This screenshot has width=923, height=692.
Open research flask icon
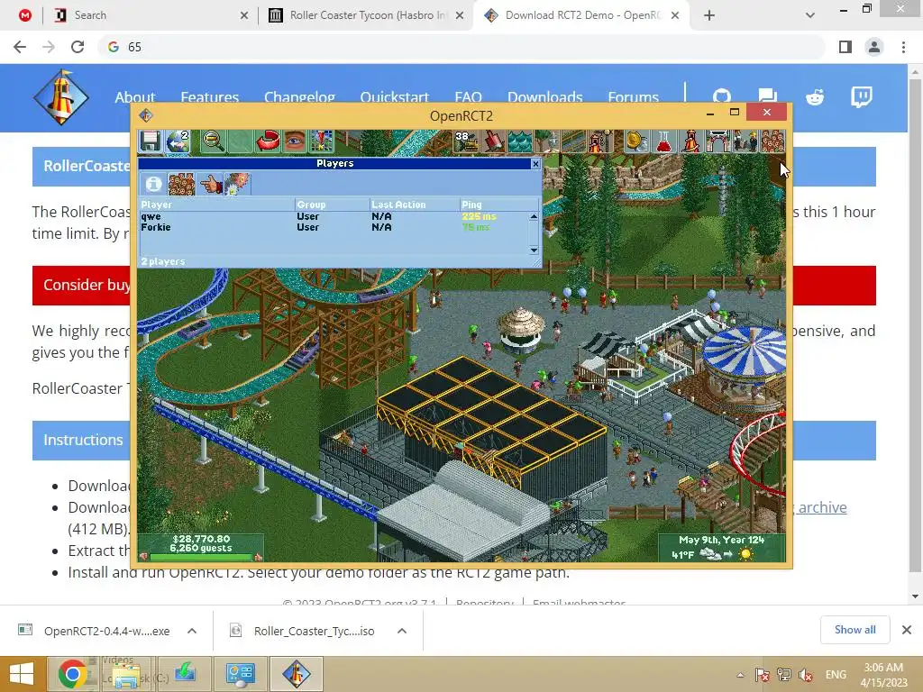pos(663,141)
